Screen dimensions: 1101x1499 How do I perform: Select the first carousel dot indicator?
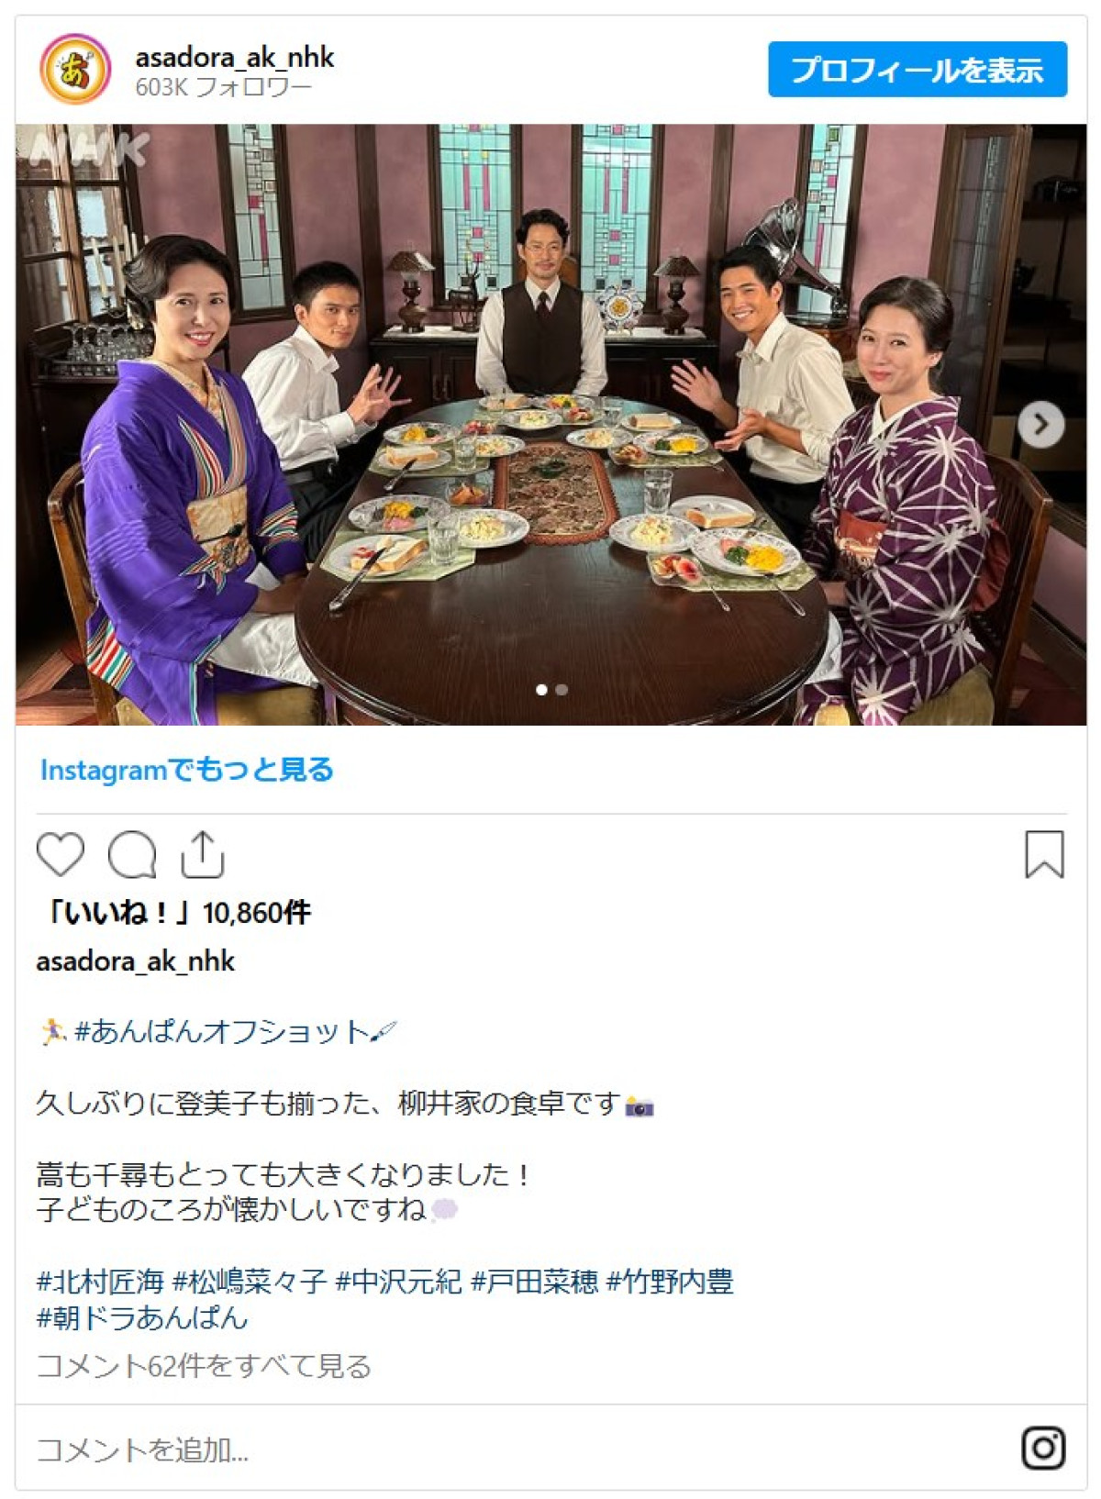tap(541, 690)
